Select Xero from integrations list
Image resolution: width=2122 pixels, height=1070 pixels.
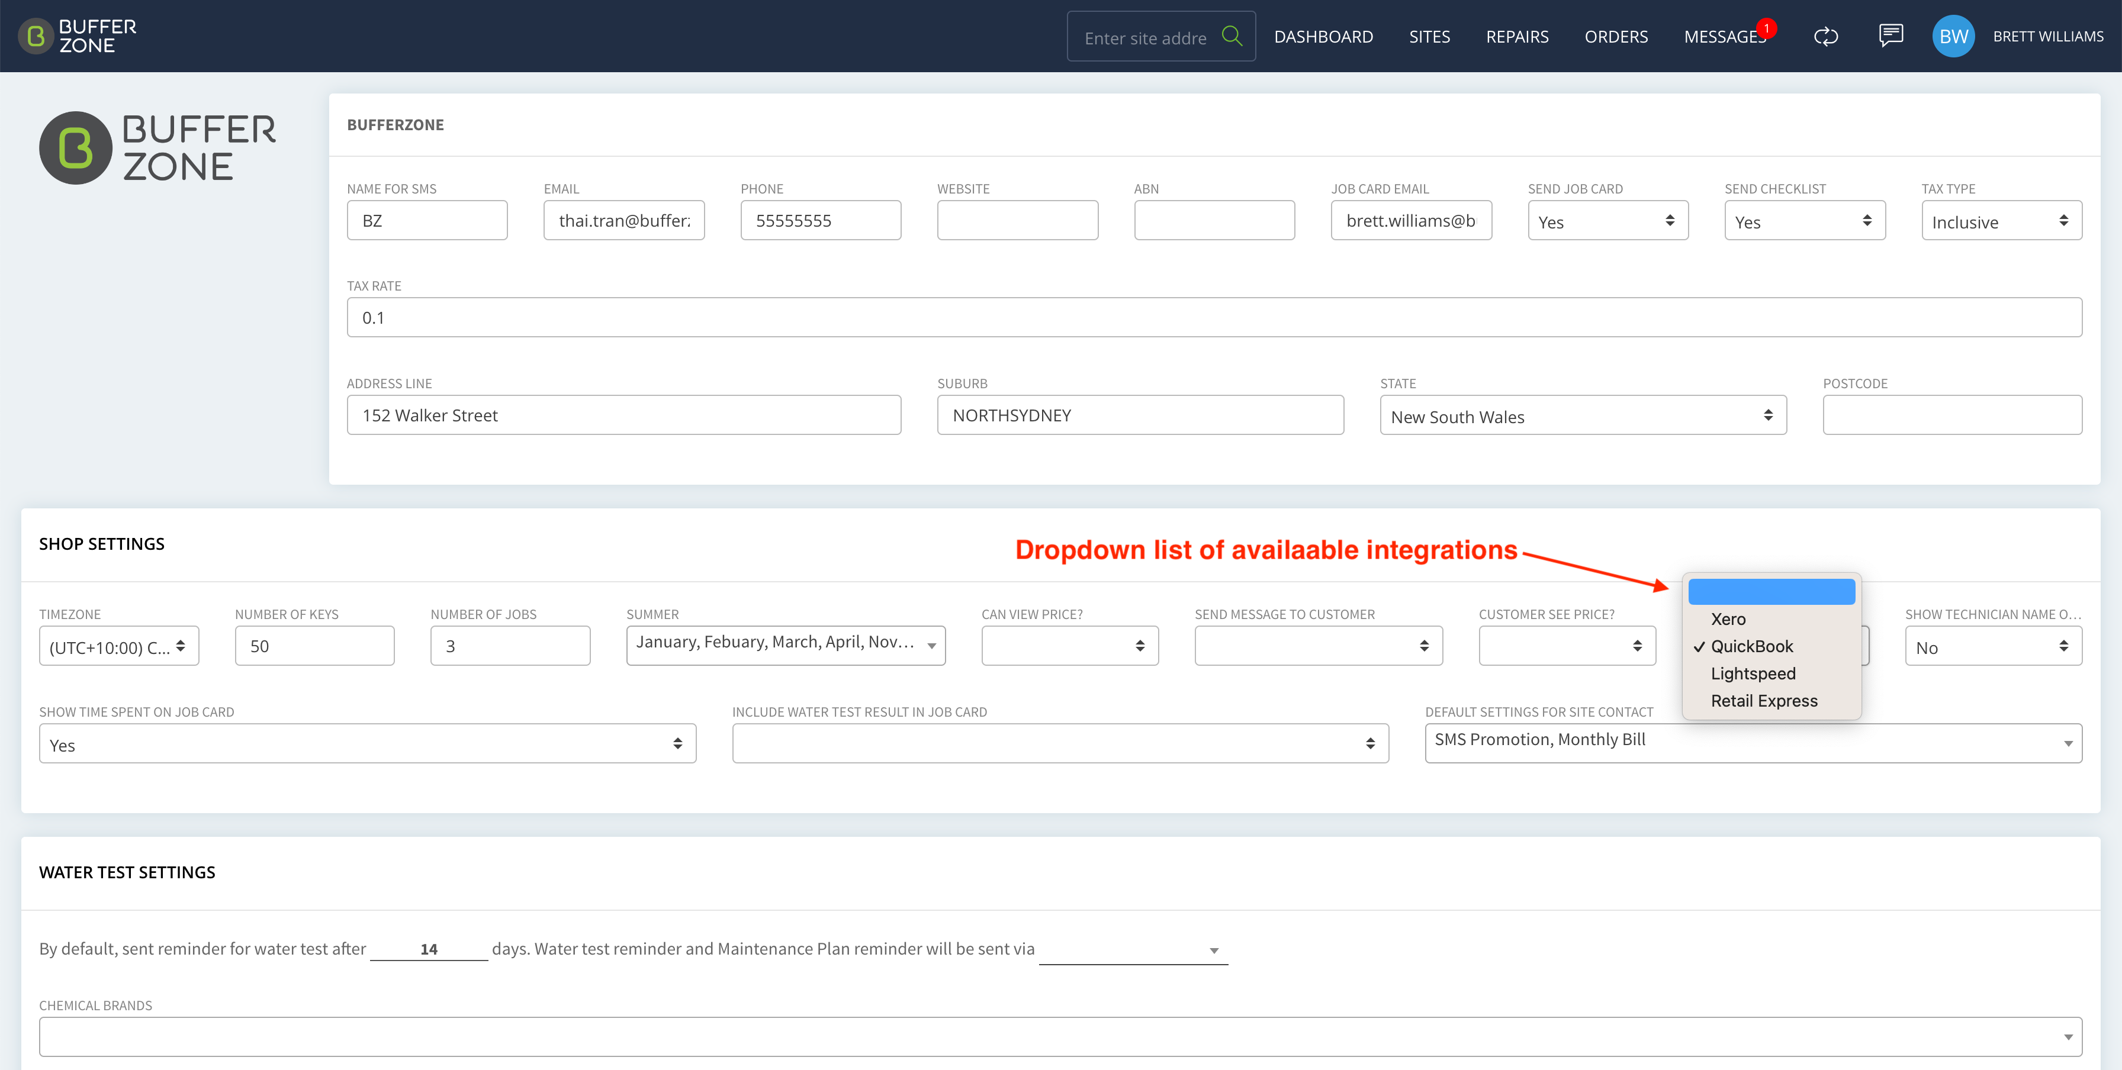(x=1772, y=619)
